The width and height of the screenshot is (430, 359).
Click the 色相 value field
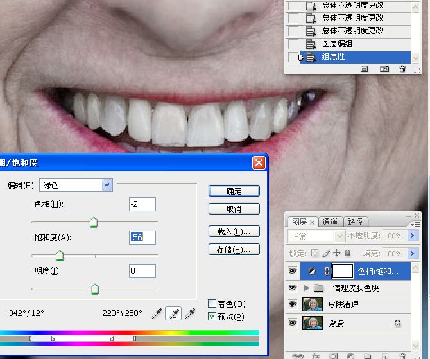point(142,204)
